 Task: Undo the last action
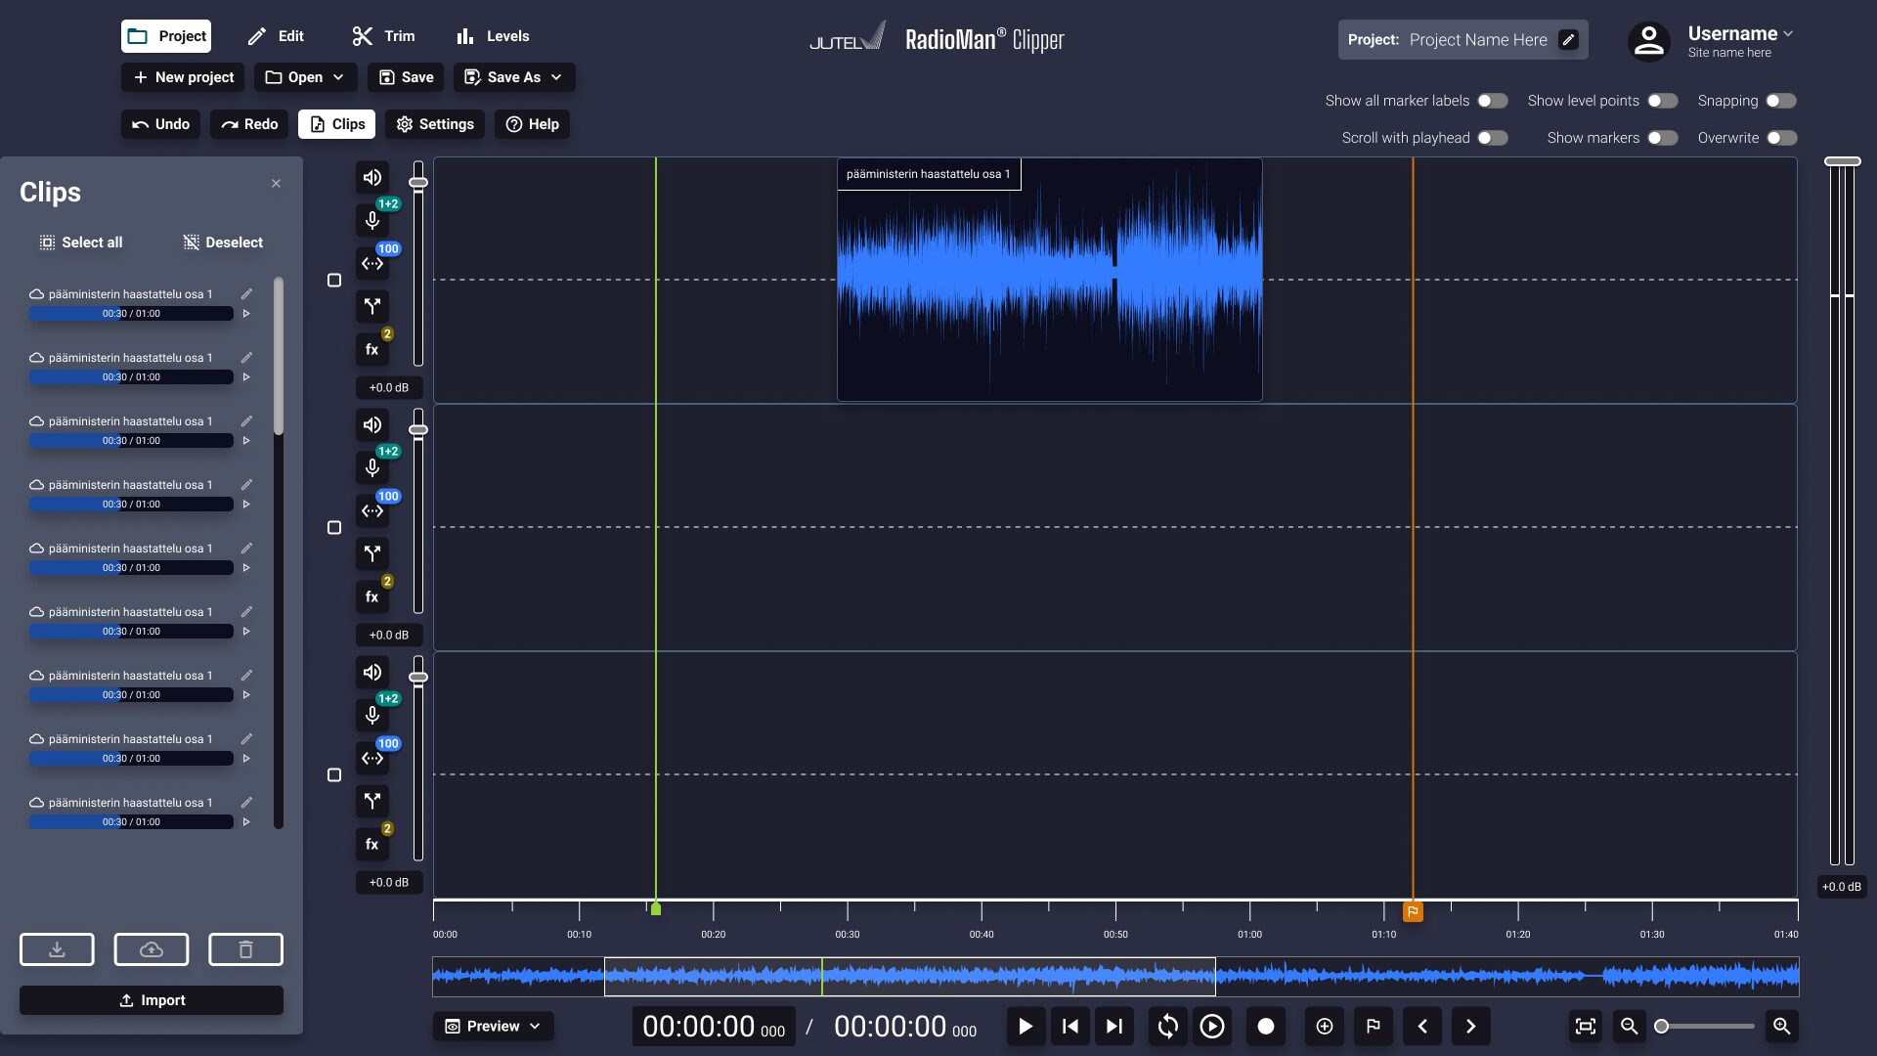(x=160, y=124)
